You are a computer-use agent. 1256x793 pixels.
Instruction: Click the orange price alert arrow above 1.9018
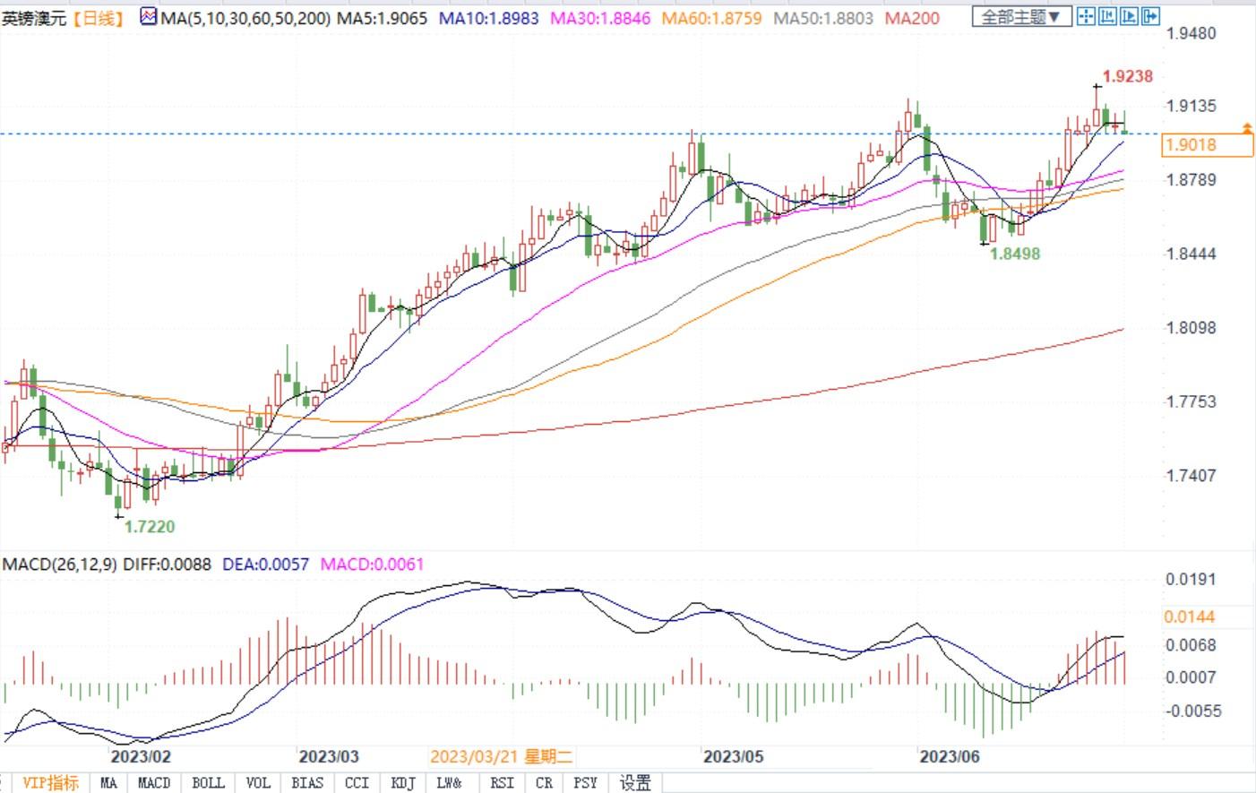(1247, 129)
